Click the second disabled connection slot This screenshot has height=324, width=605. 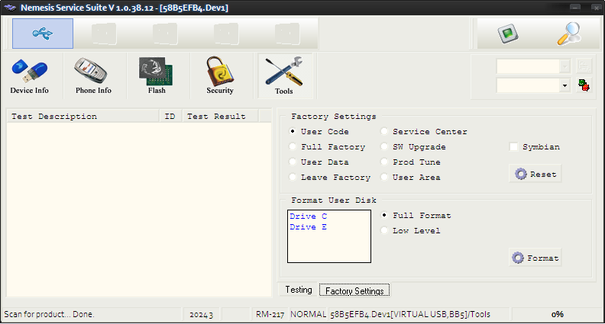[x=104, y=34]
